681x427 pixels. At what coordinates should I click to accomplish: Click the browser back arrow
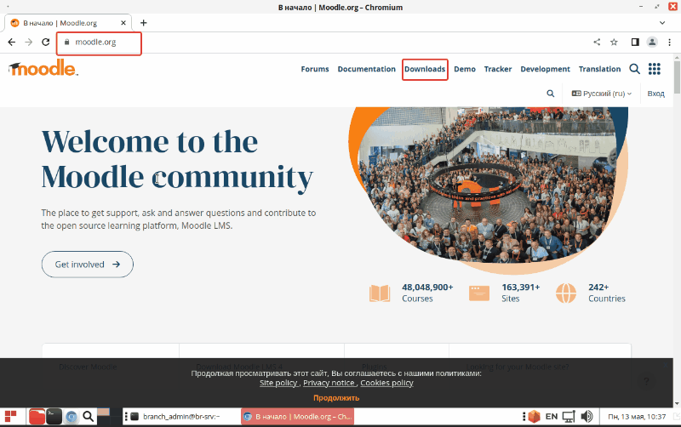pos(12,42)
